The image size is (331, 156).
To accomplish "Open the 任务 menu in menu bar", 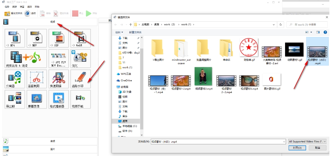I will [7, 6].
